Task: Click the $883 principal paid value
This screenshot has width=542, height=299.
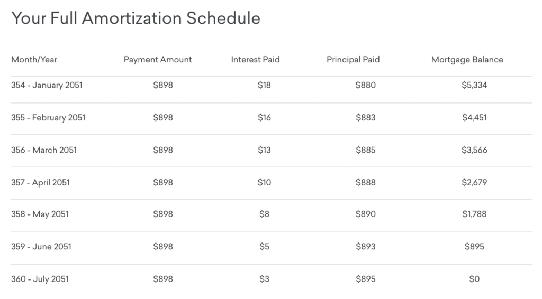Action: pyautogui.click(x=365, y=117)
